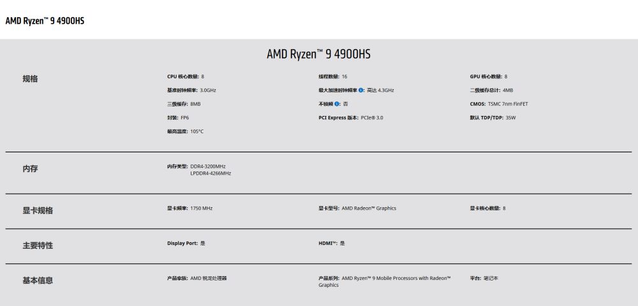638x306 pixels.
Task: Click the CPU 核心数量 label
Action: click(x=182, y=76)
